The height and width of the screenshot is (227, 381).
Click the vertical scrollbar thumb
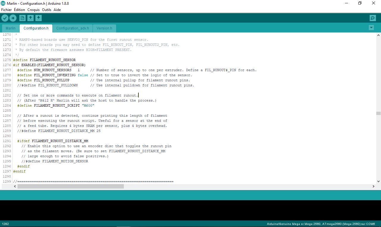tap(378, 113)
